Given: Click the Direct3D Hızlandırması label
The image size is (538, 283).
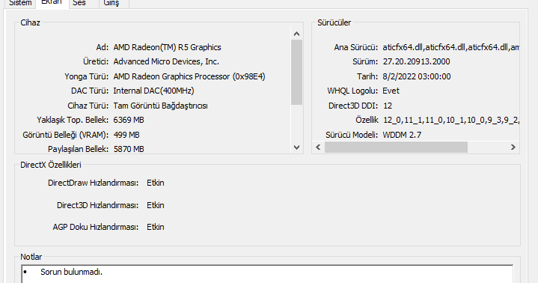Looking at the screenshot, I should pos(97,205).
